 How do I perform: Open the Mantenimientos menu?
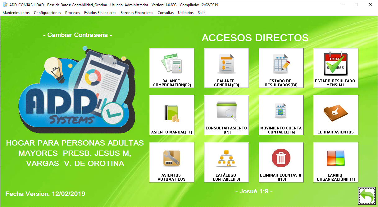[x=16, y=13]
